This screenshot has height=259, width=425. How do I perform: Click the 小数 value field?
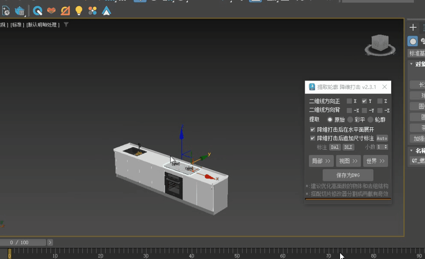tap(380, 147)
